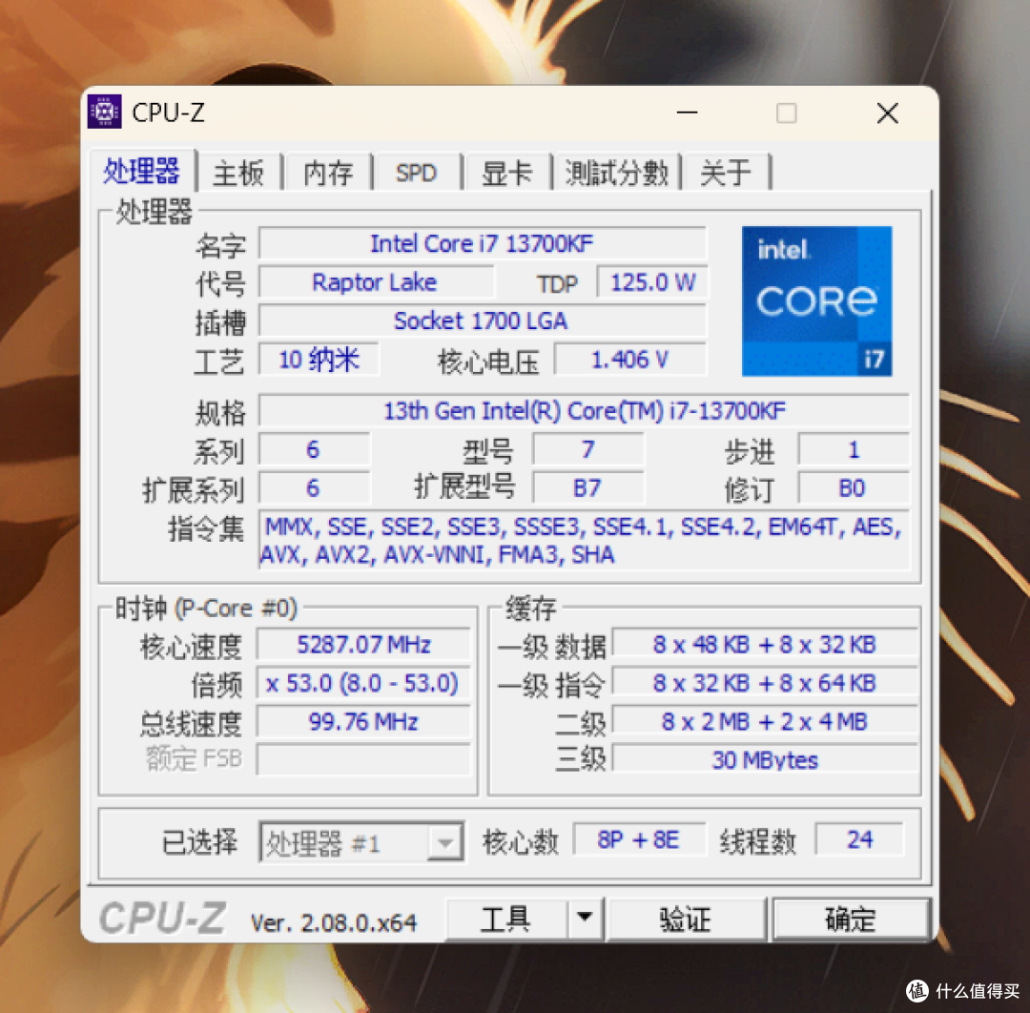Close the CPU-Z window

888,113
